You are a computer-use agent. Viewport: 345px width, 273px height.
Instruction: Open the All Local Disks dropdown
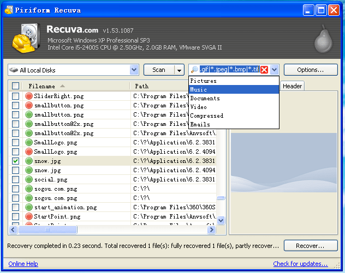click(134, 70)
